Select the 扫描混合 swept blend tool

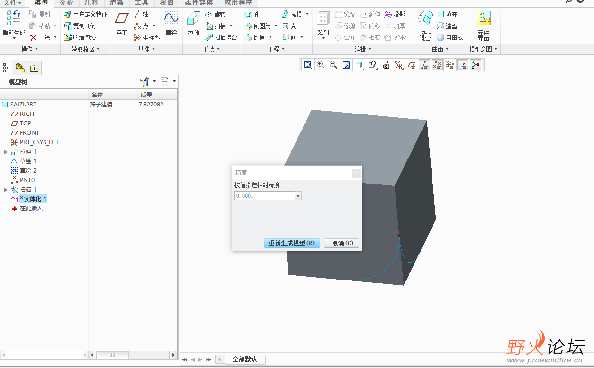pyautogui.click(x=221, y=37)
